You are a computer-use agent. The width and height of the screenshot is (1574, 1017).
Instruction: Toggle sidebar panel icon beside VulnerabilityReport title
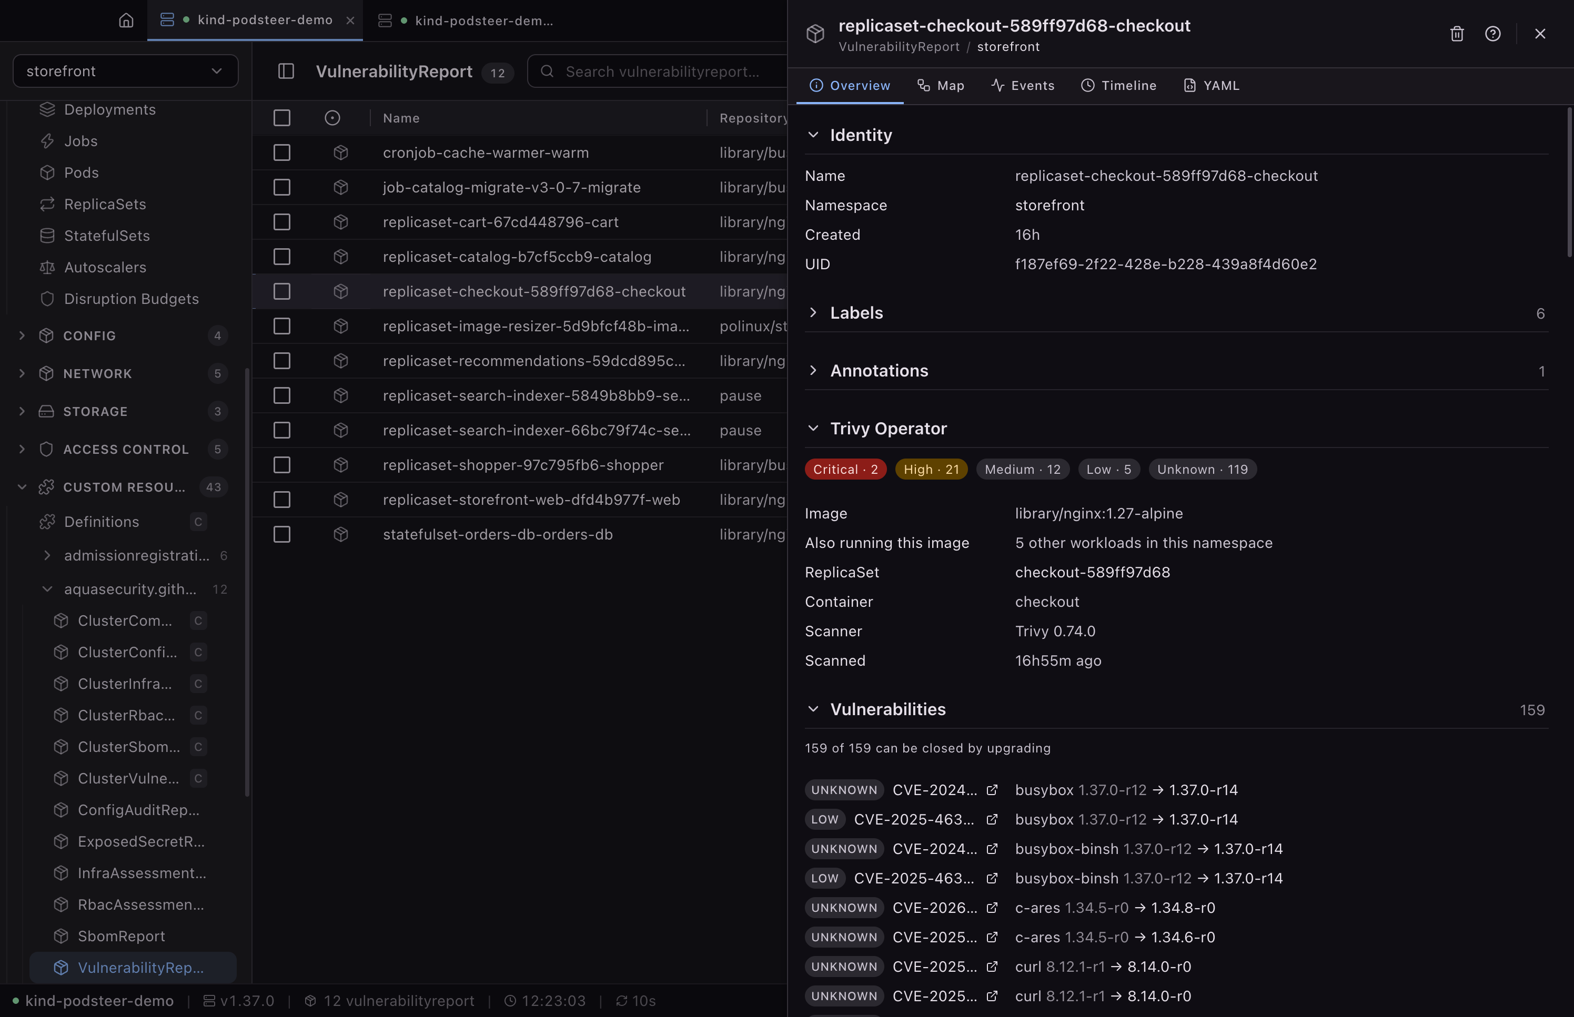click(x=285, y=72)
